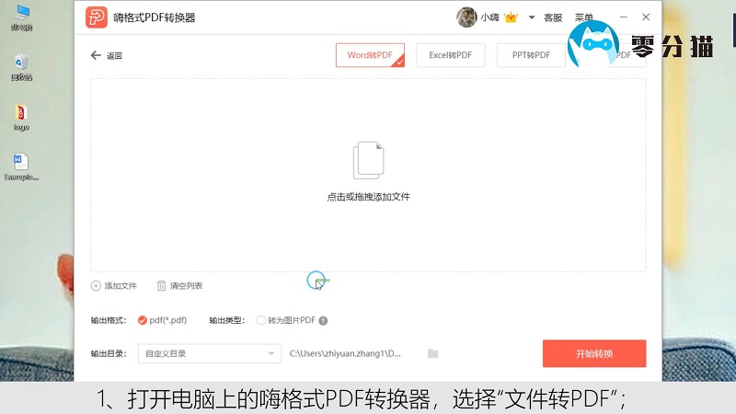Click the output path C:\Users\zhiyuan.zhang1

(x=345, y=353)
